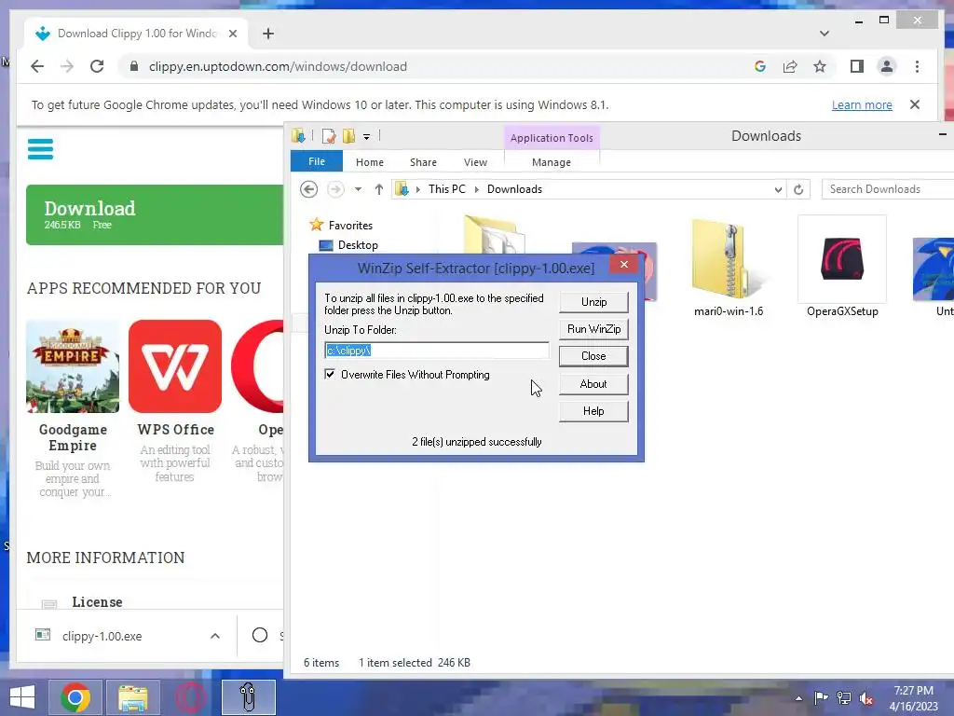Click clippy-1.00.exe in downloads bar
The width and height of the screenshot is (954, 716).
pos(102,636)
